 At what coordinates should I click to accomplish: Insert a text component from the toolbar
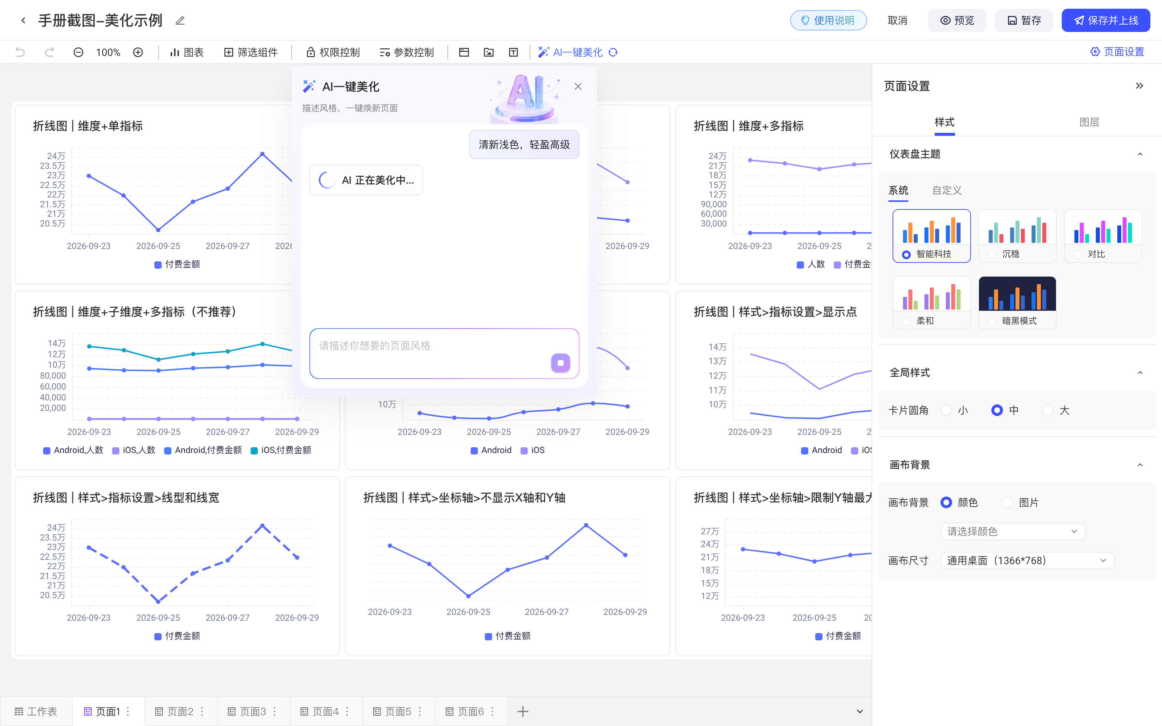click(513, 52)
